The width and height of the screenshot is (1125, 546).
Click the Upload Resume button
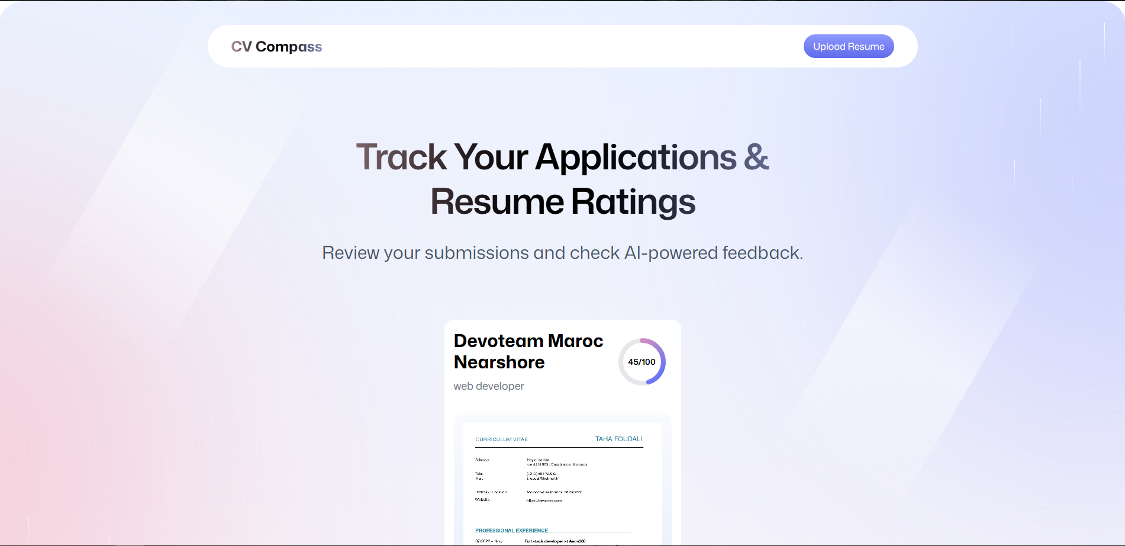point(848,46)
